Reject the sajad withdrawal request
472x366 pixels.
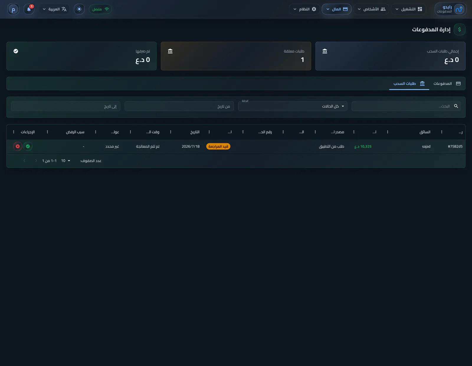tap(18, 146)
